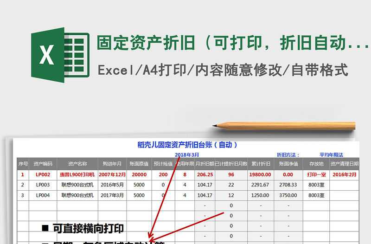Click depreciated months cell 96
Image resolution: width=371 pixels, height=244 pixels.
point(231,175)
